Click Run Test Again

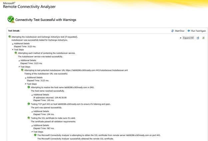point(198,31)
